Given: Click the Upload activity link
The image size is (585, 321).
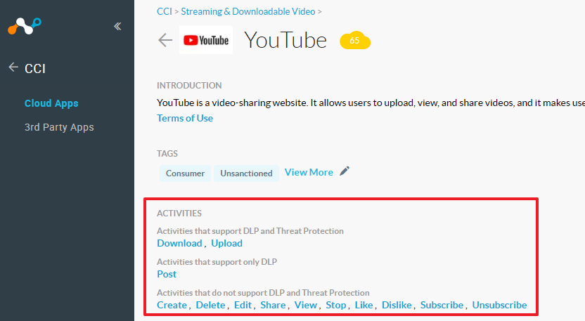Looking at the screenshot, I should click(227, 243).
